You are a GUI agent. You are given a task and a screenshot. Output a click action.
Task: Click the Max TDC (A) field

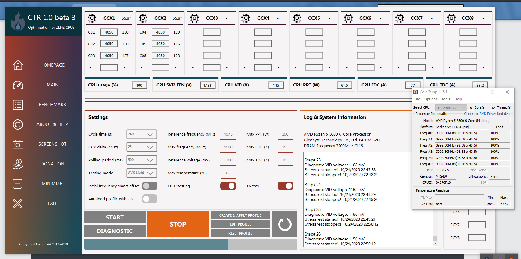[x=285, y=160]
